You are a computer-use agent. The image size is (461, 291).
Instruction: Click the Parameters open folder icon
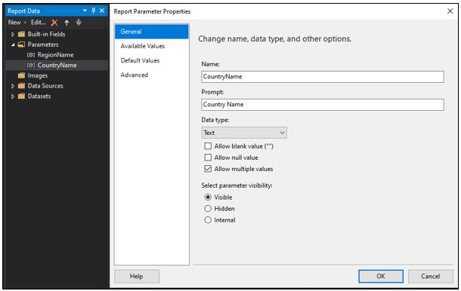(21, 44)
